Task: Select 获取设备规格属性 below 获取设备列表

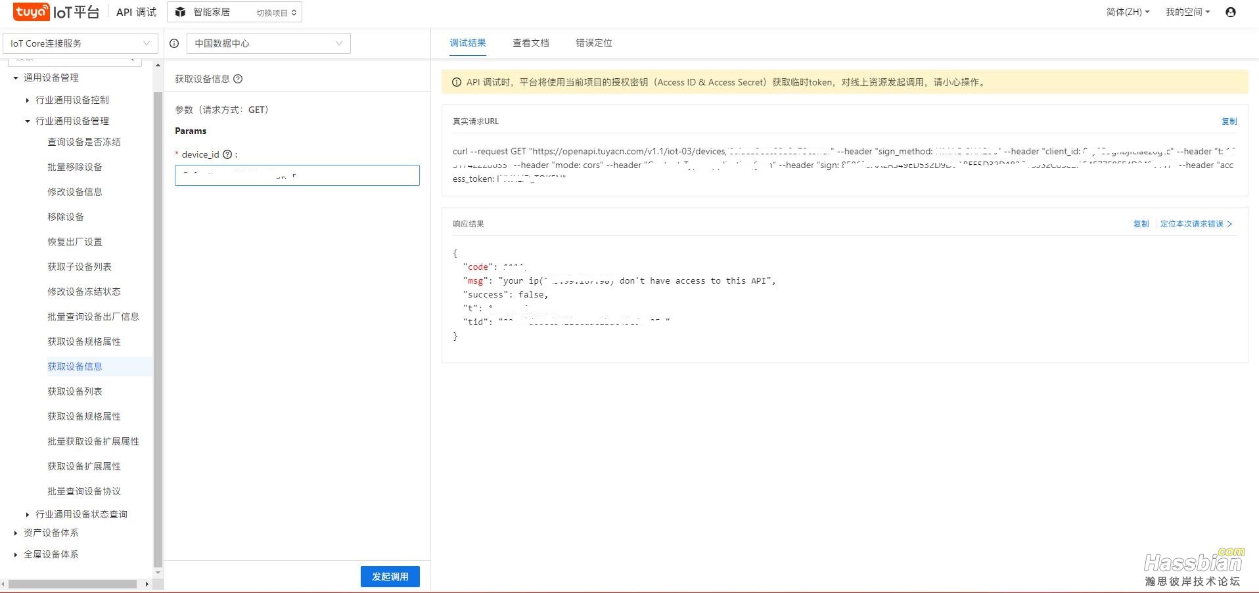Action: coord(84,416)
